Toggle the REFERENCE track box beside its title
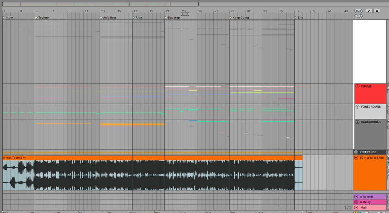This screenshot has height=213, width=389. pyautogui.click(x=388, y=152)
